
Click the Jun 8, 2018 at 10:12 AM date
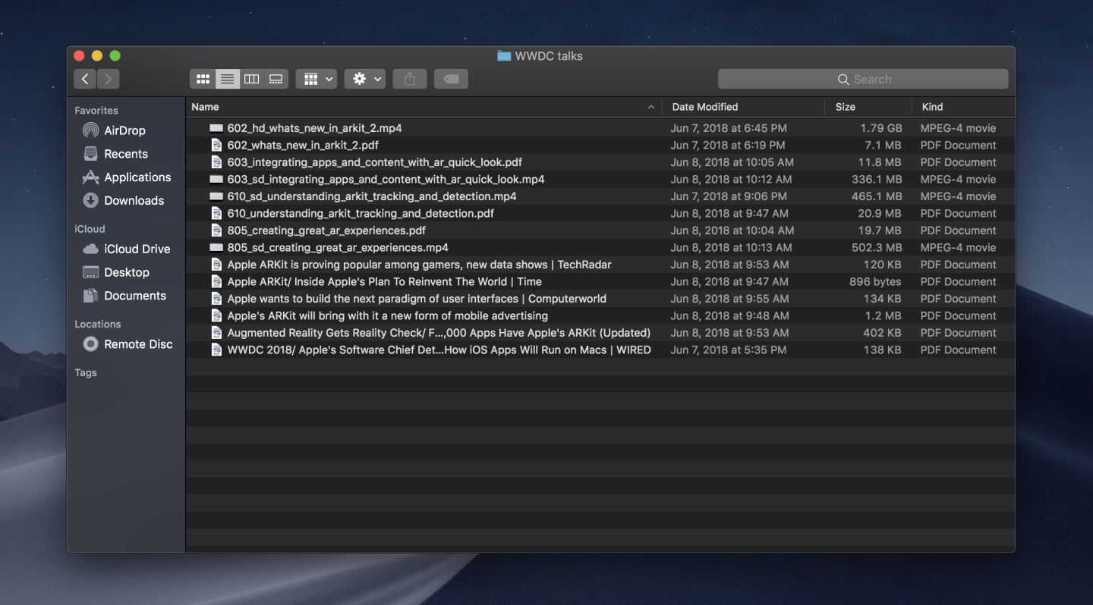731,180
